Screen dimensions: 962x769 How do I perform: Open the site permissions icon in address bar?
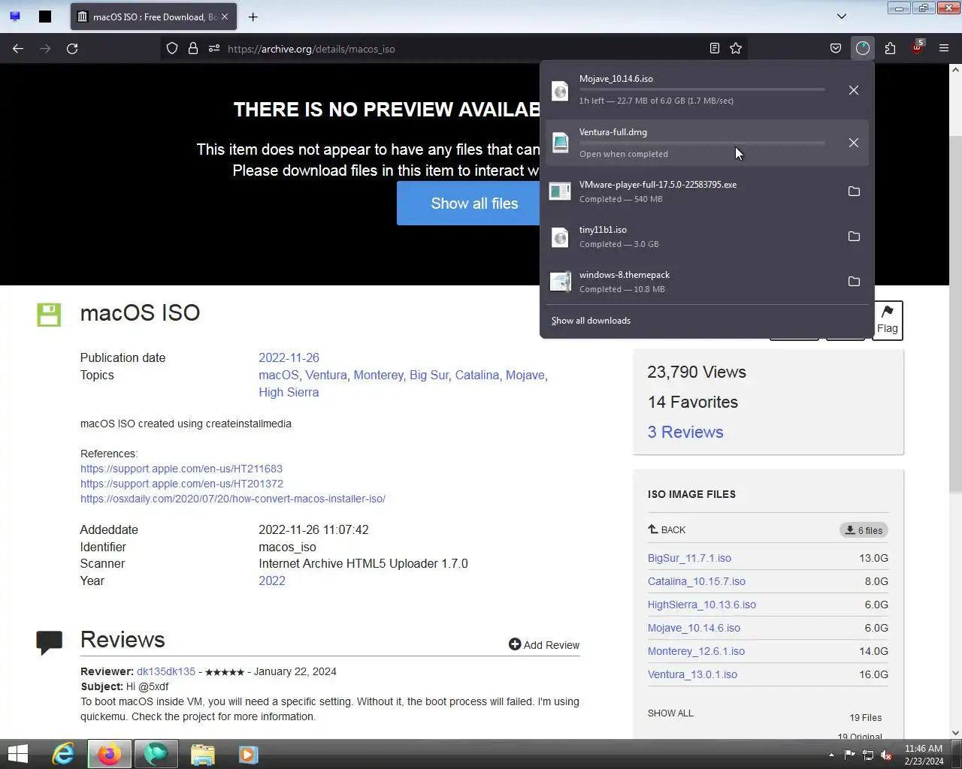(214, 49)
